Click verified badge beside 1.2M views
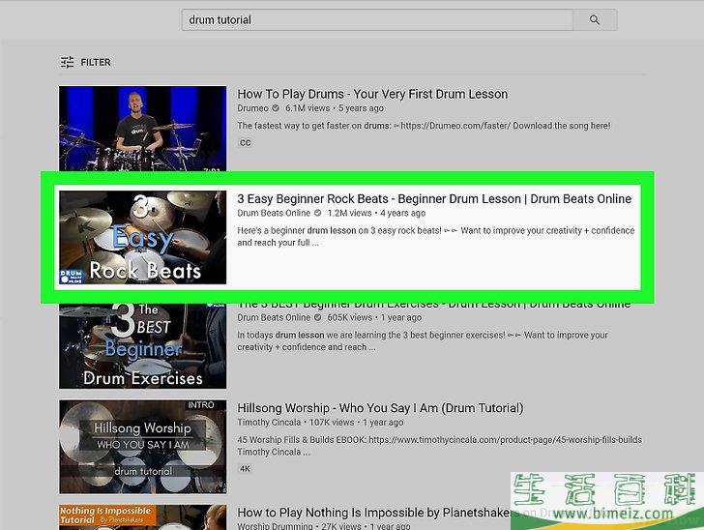Image resolution: width=704 pixels, height=530 pixels. pos(318,213)
